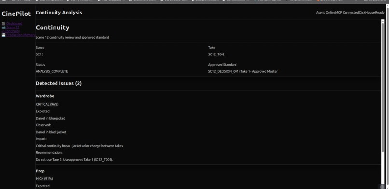Image resolution: width=389 pixels, height=189 pixels.
Task: Click the Do not use Take 2 recommendation
Action: pyautogui.click(x=74, y=160)
